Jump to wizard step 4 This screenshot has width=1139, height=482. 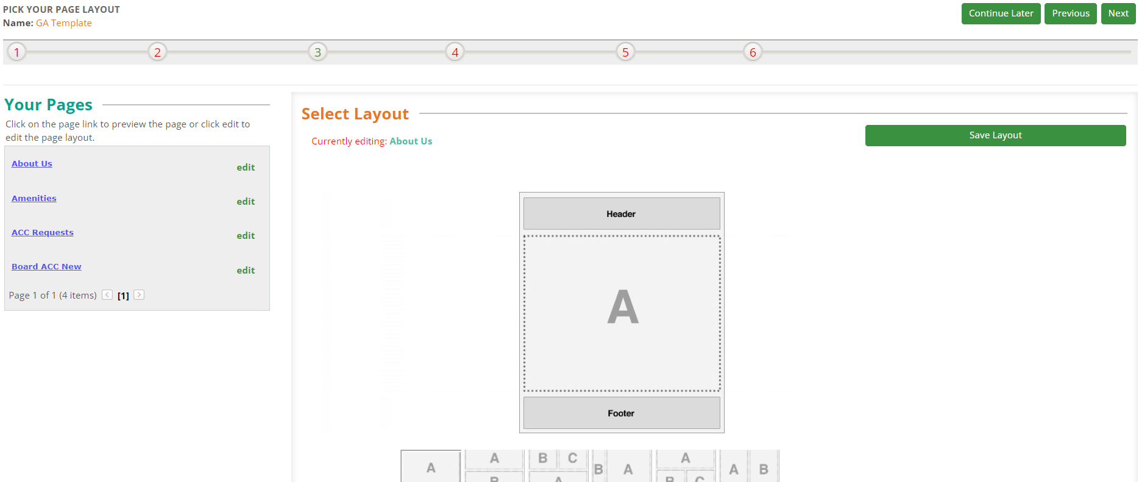point(455,52)
